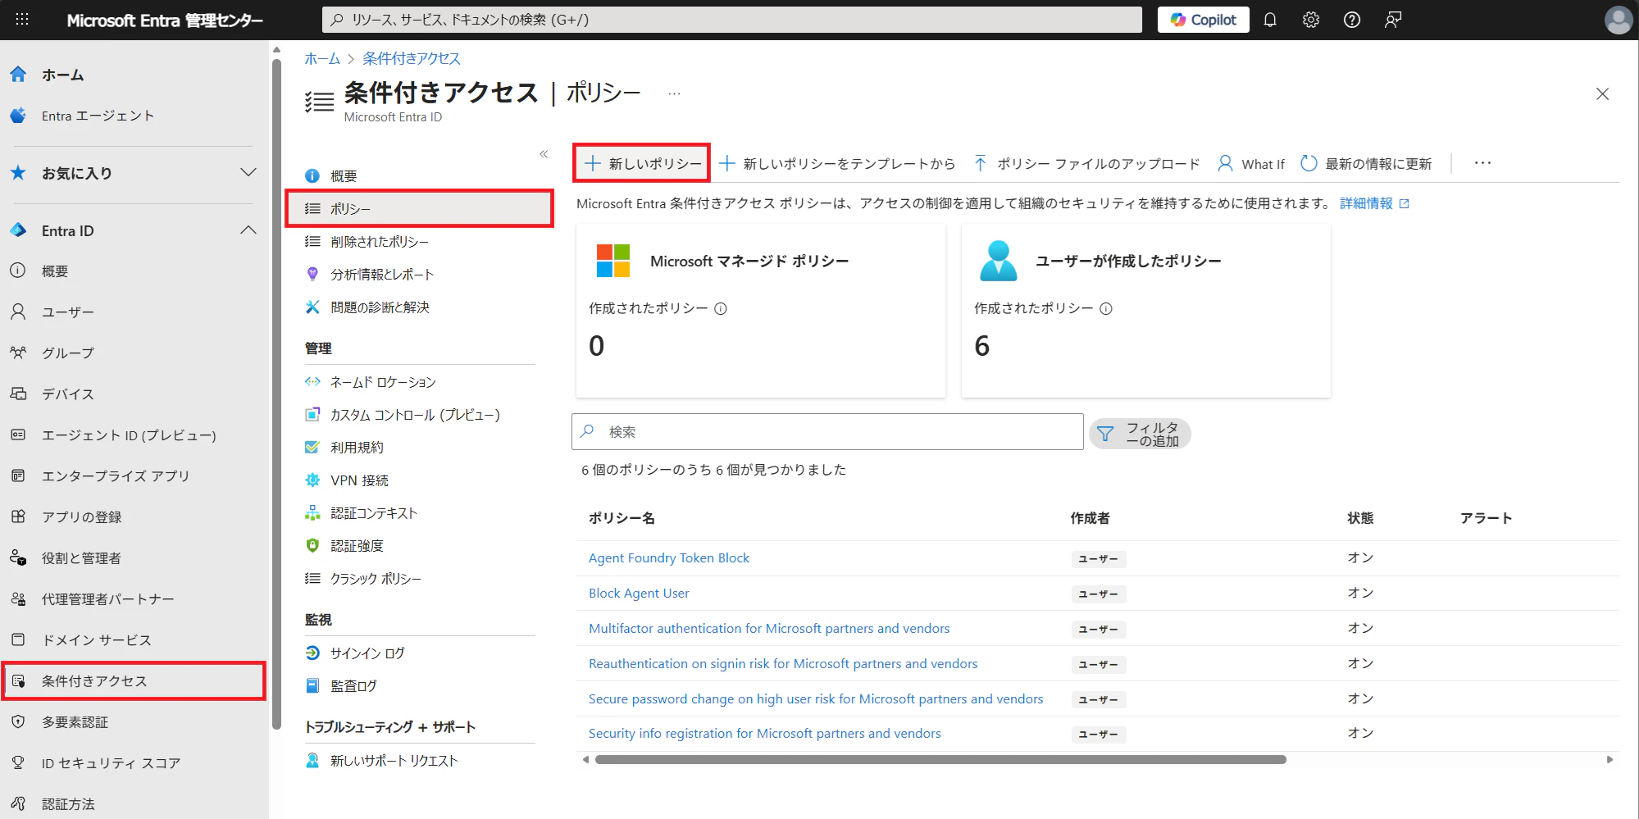Click the カスタム コントロール (プレビュー) icon
Viewport: 1639px width, 819px height.
coord(312,415)
